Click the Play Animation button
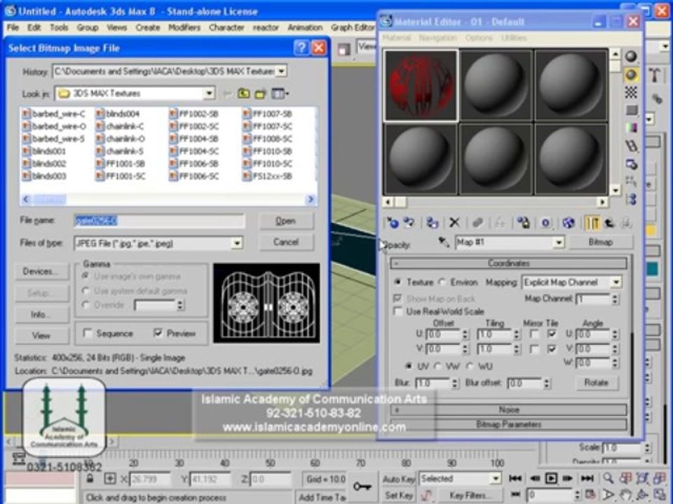 (x=551, y=478)
